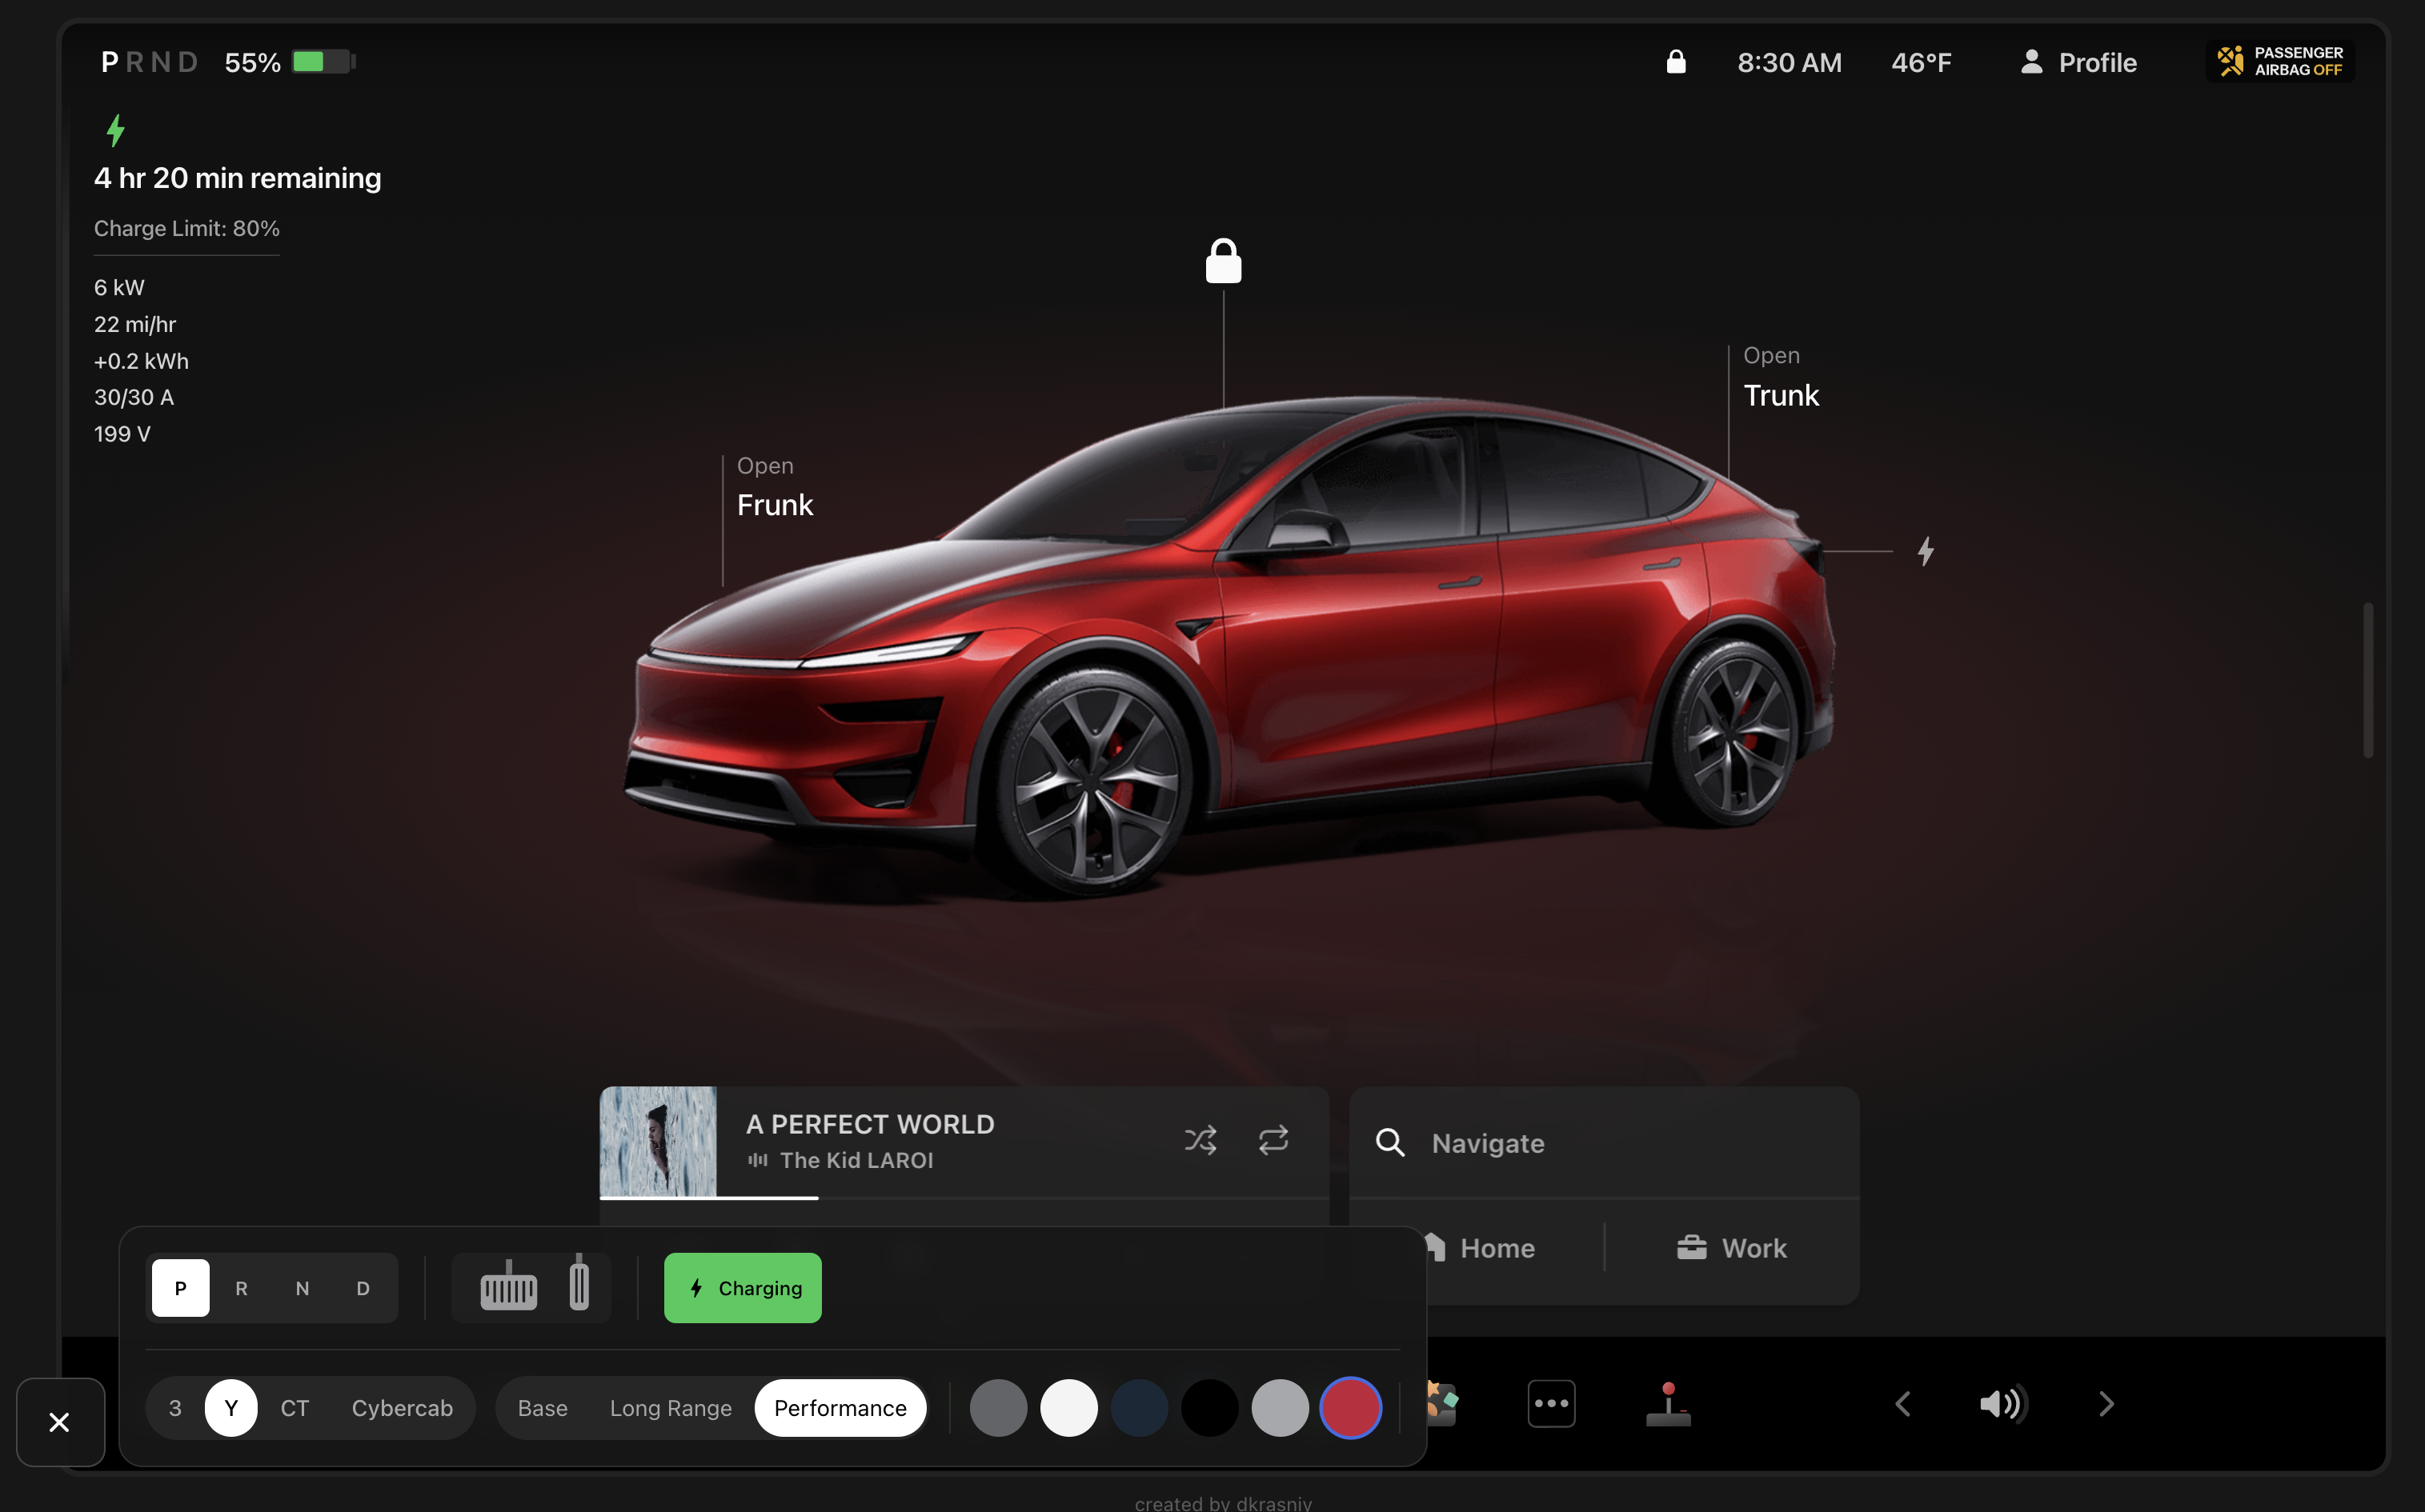Open the Trunk

coord(1781,394)
